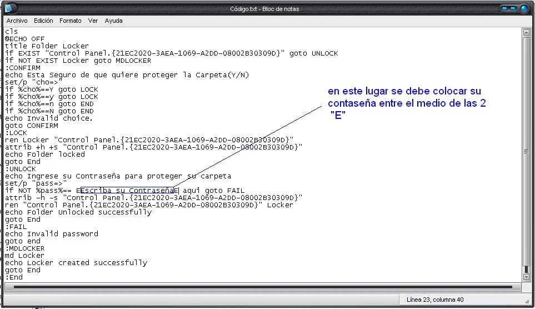Click the 'echo Folder Unlocked successfully' line
535x309 pixels.
click(x=78, y=212)
